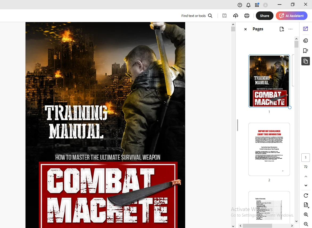This screenshot has width=312, height=228.
Task: Click the page label 1 under thumbnail
Action: [x=269, y=112]
